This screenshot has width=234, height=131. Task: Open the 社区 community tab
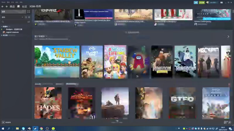tap(25, 6)
